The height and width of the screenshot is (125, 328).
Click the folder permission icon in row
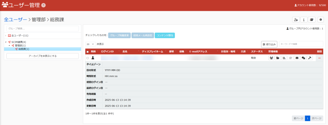(x=278, y=58)
